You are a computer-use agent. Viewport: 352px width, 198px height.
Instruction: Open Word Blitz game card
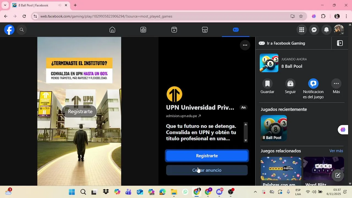[323, 171]
